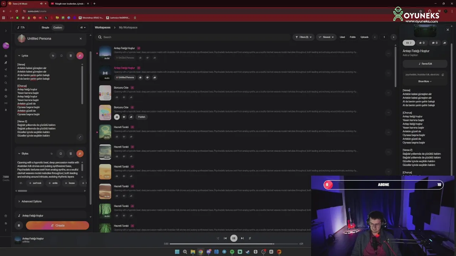Click the Create button
Image resolution: width=456 pixels, height=256 pixels.
57,225
